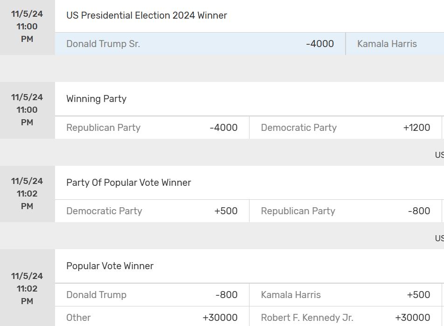Choose Democratic Party at +1200 odds
The height and width of the screenshot is (326, 444).
pyautogui.click(x=346, y=128)
